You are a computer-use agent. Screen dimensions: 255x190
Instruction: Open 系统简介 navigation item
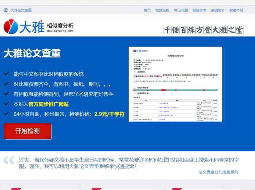218,10
